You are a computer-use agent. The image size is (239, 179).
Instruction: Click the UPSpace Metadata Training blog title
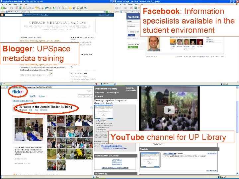coord(58,23)
